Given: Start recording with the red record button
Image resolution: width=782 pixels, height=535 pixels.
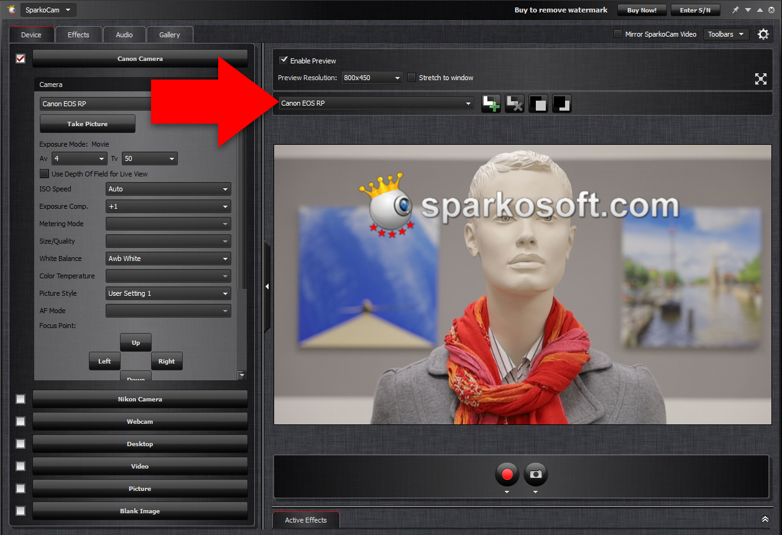Looking at the screenshot, I should click(507, 475).
